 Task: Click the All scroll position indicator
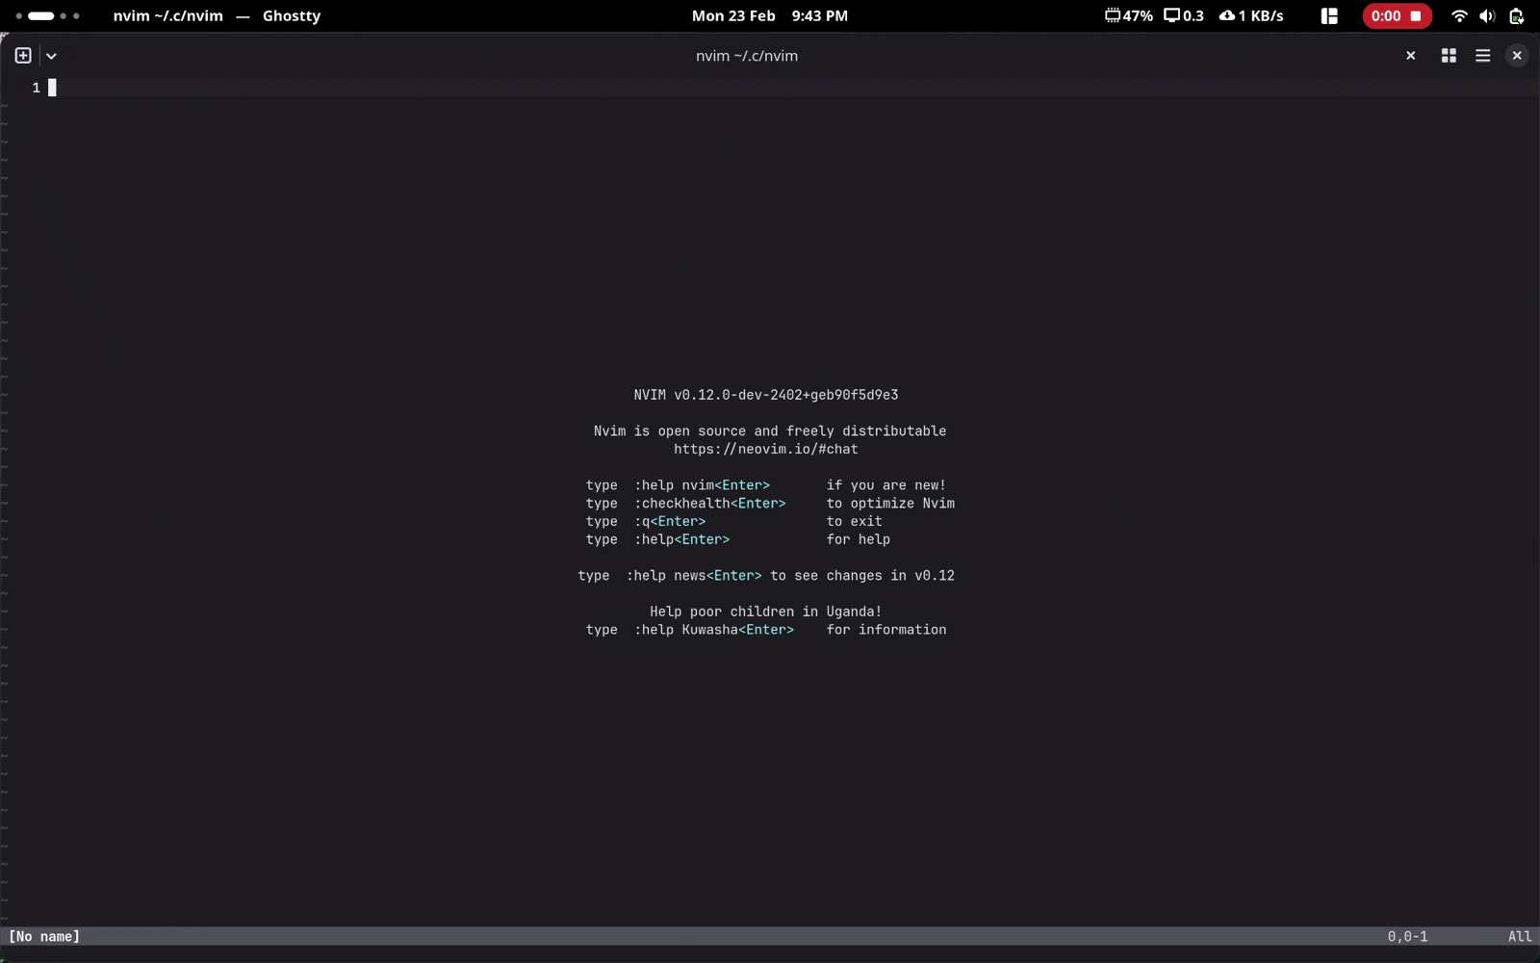coord(1520,936)
